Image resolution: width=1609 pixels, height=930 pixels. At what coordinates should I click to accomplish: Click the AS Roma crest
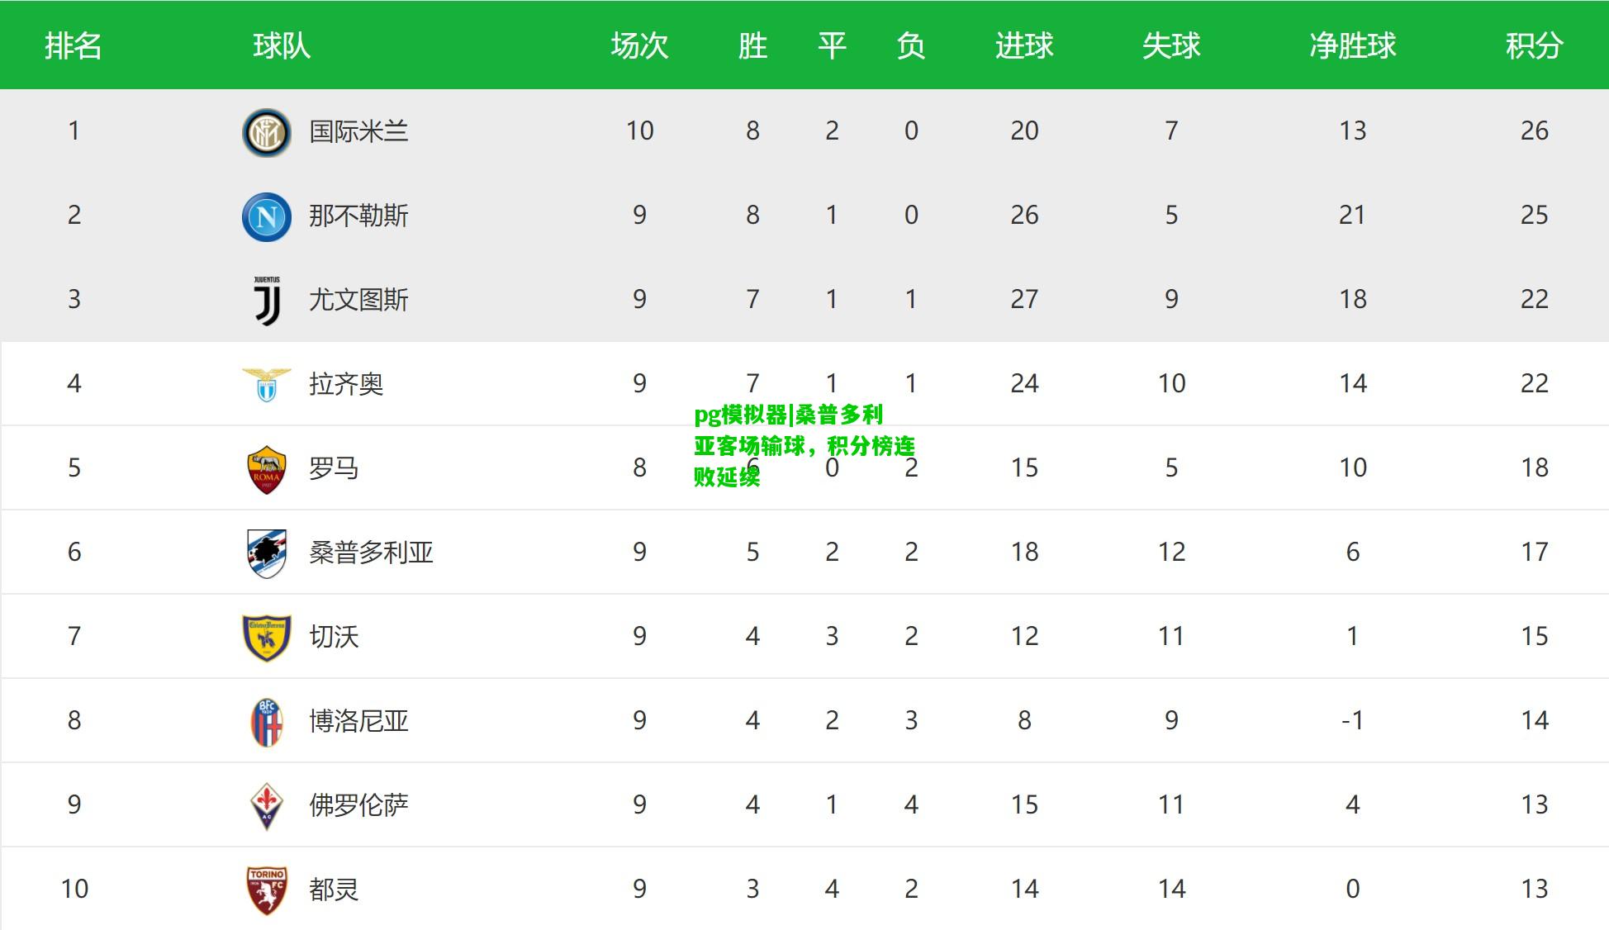pos(266,469)
